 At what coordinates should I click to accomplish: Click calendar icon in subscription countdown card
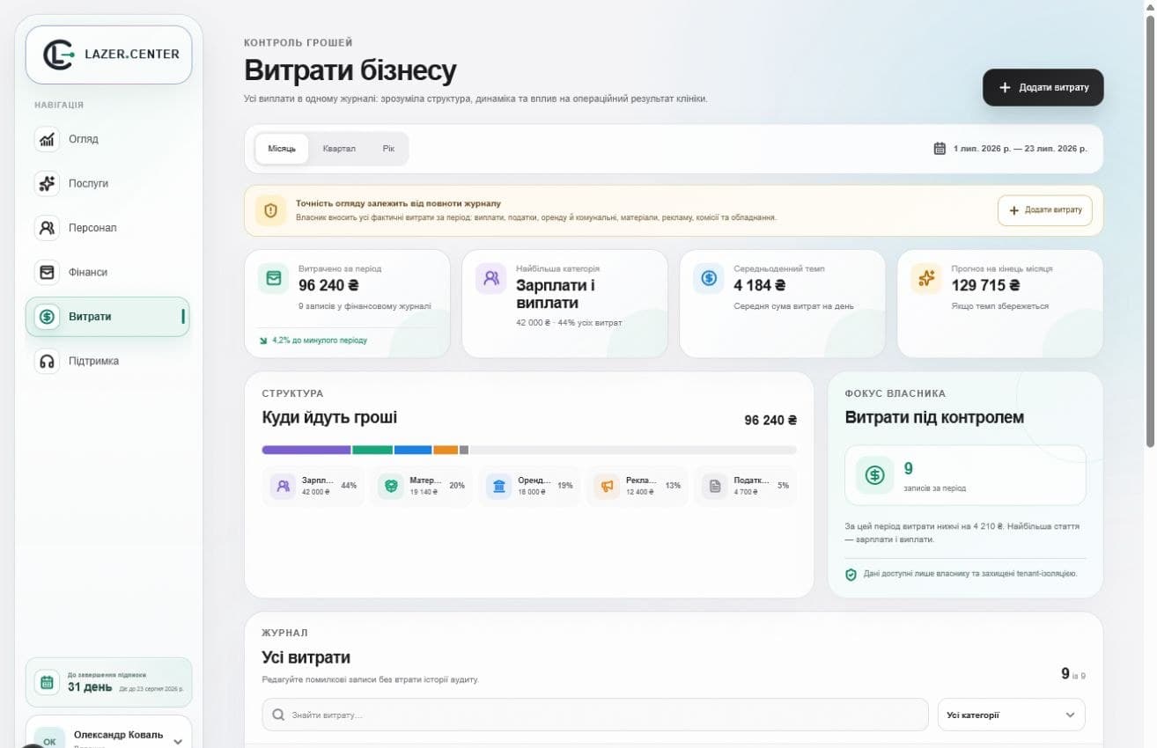click(x=47, y=682)
